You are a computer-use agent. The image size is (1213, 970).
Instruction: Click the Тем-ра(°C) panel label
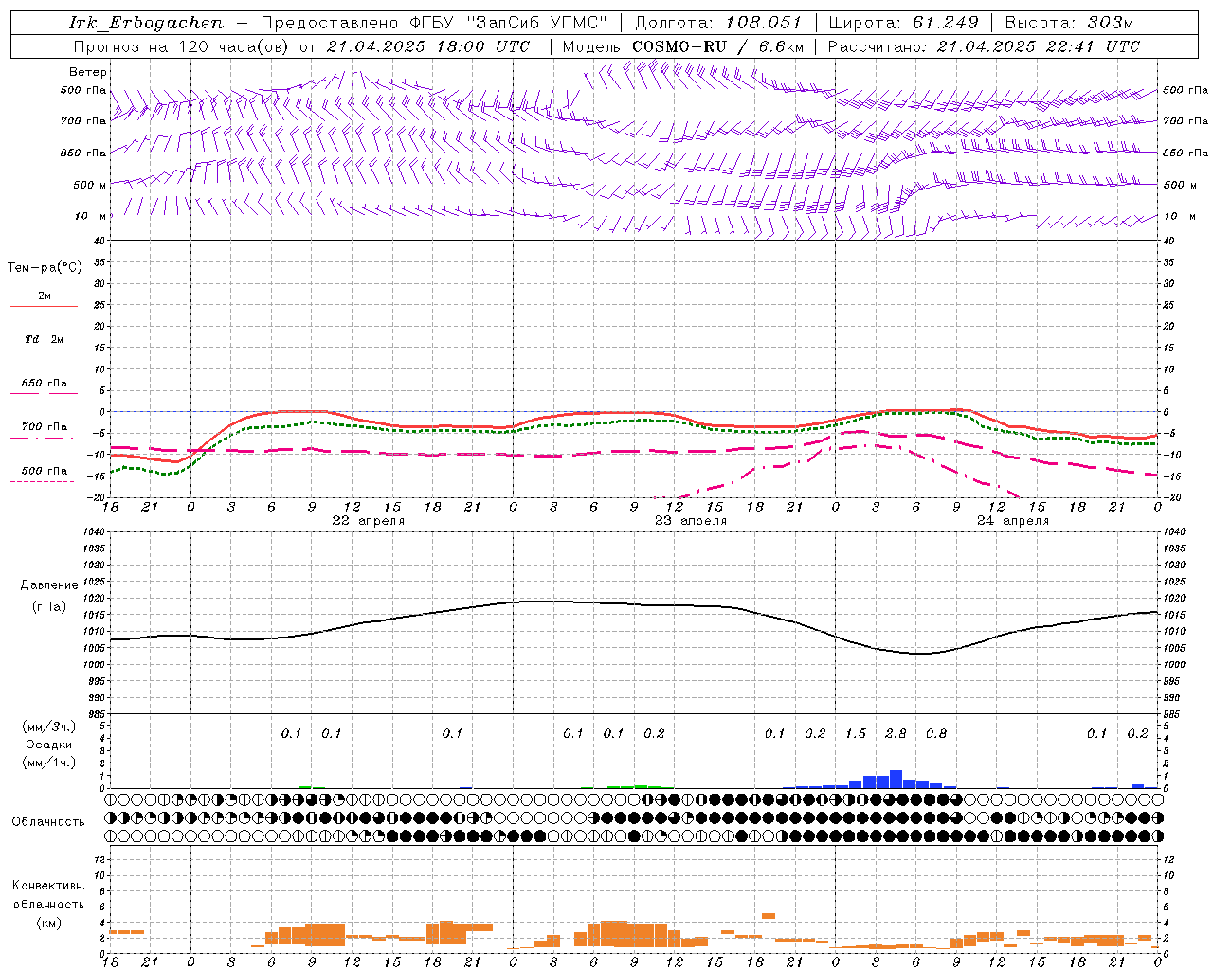(x=45, y=267)
